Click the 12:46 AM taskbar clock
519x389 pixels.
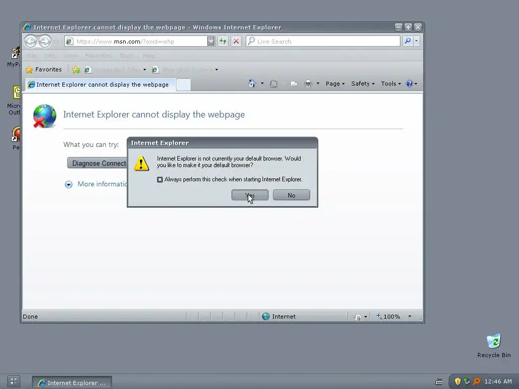click(498, 381)
